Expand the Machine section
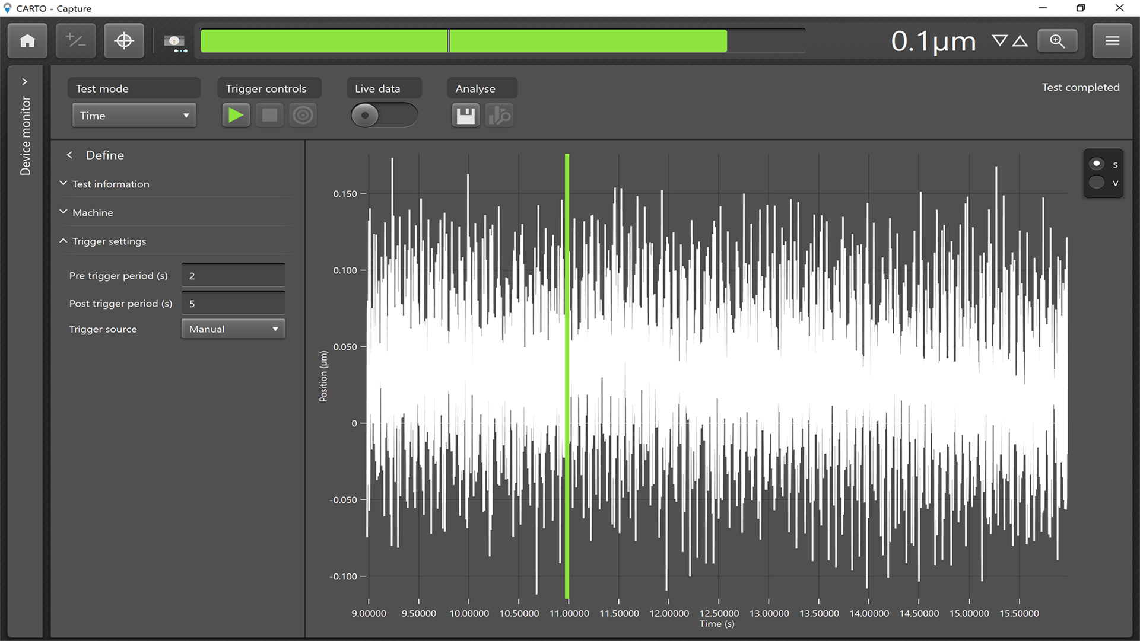The image size is (1140, 641). pyautogui.click(x=93, y=212)
